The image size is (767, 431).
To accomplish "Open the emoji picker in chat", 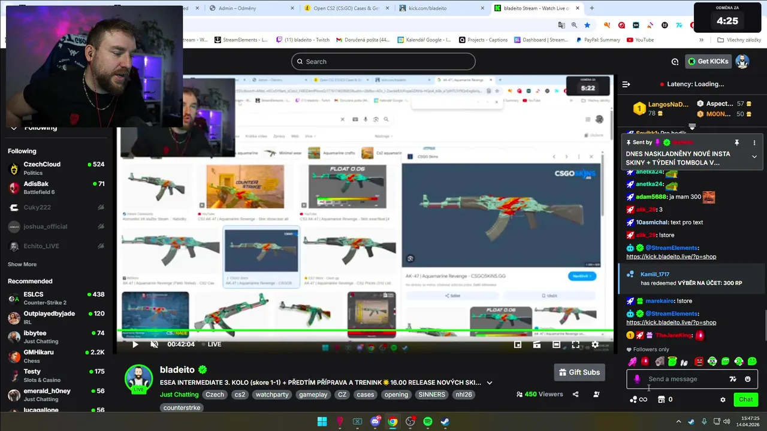I will [748, 379].
